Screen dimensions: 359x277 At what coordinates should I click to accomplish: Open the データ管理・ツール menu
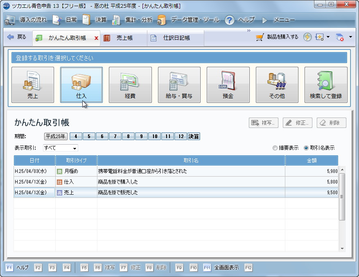[x=188, y=20]
